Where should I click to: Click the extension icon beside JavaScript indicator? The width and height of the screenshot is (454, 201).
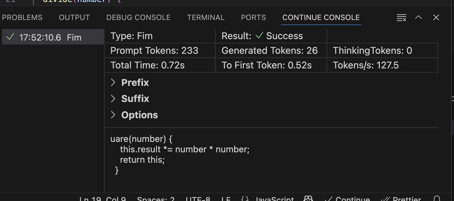308,198
